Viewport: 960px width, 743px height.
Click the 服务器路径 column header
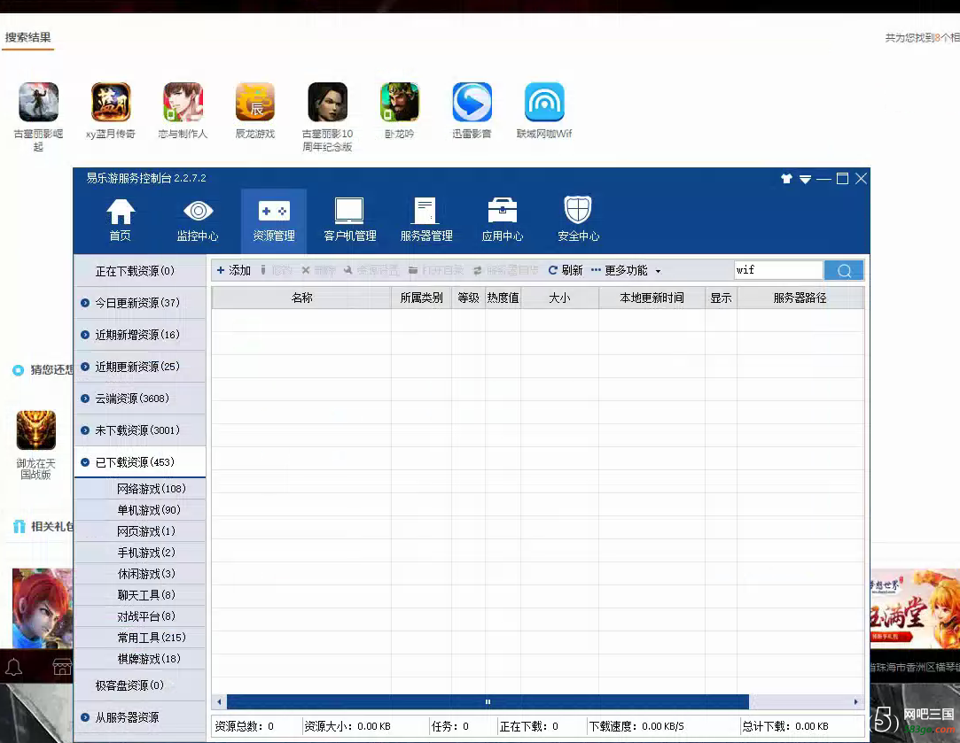[x=800, y=298]
